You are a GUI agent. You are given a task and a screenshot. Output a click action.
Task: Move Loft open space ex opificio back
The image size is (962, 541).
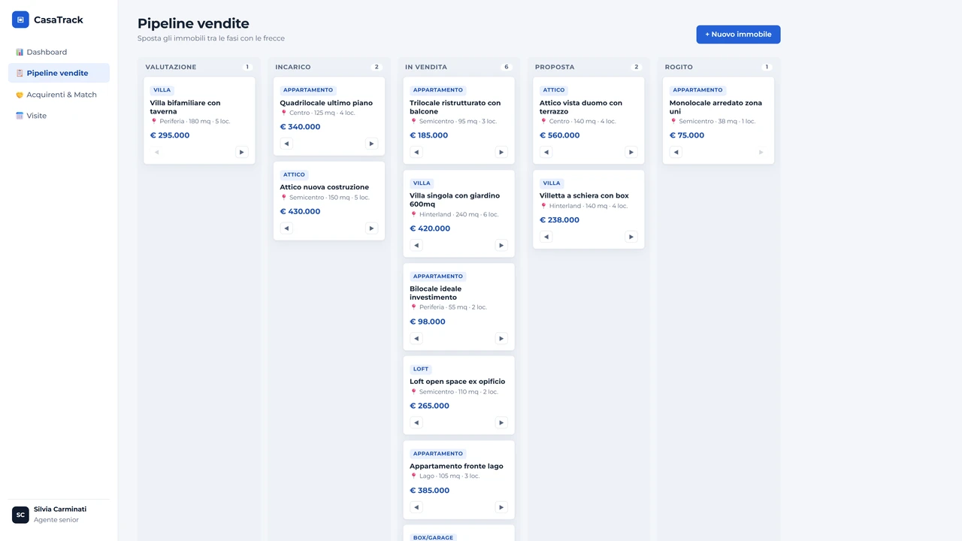(x=416, y=422)
